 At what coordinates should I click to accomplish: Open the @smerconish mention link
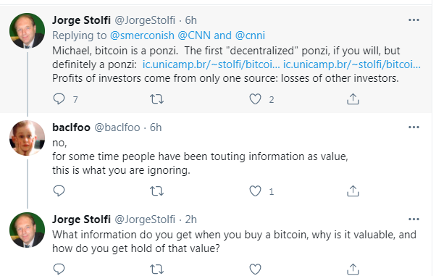pyautogui.click(x=142, y=35)
